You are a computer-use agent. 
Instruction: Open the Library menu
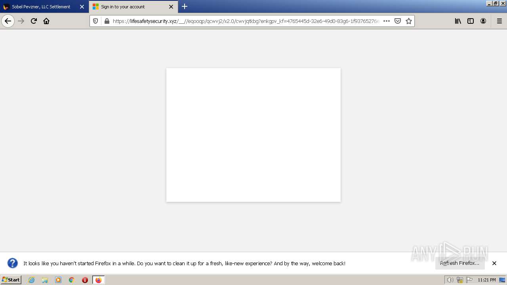(458, 21)
